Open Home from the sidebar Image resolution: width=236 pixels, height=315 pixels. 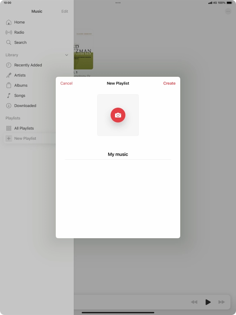tap(19, 22)
